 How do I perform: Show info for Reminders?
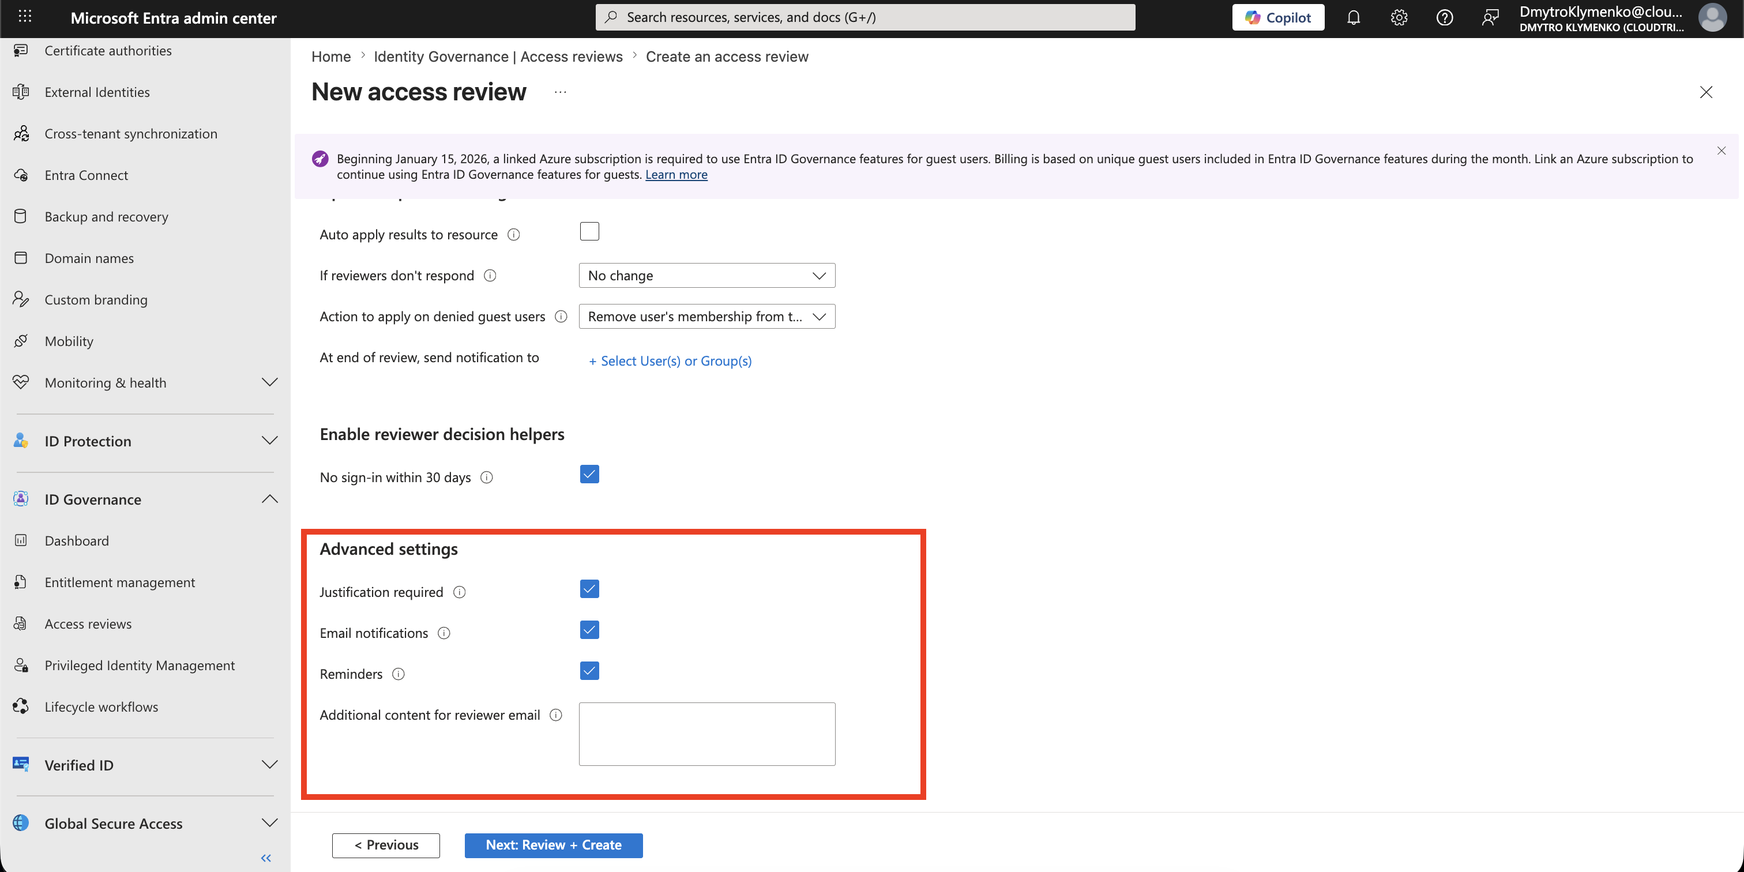coord(399,674)
